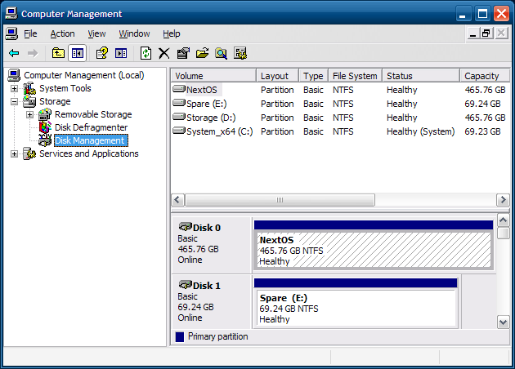Click the Disk 0 label panel
This screenshot has height=369, width=515.
212,245
